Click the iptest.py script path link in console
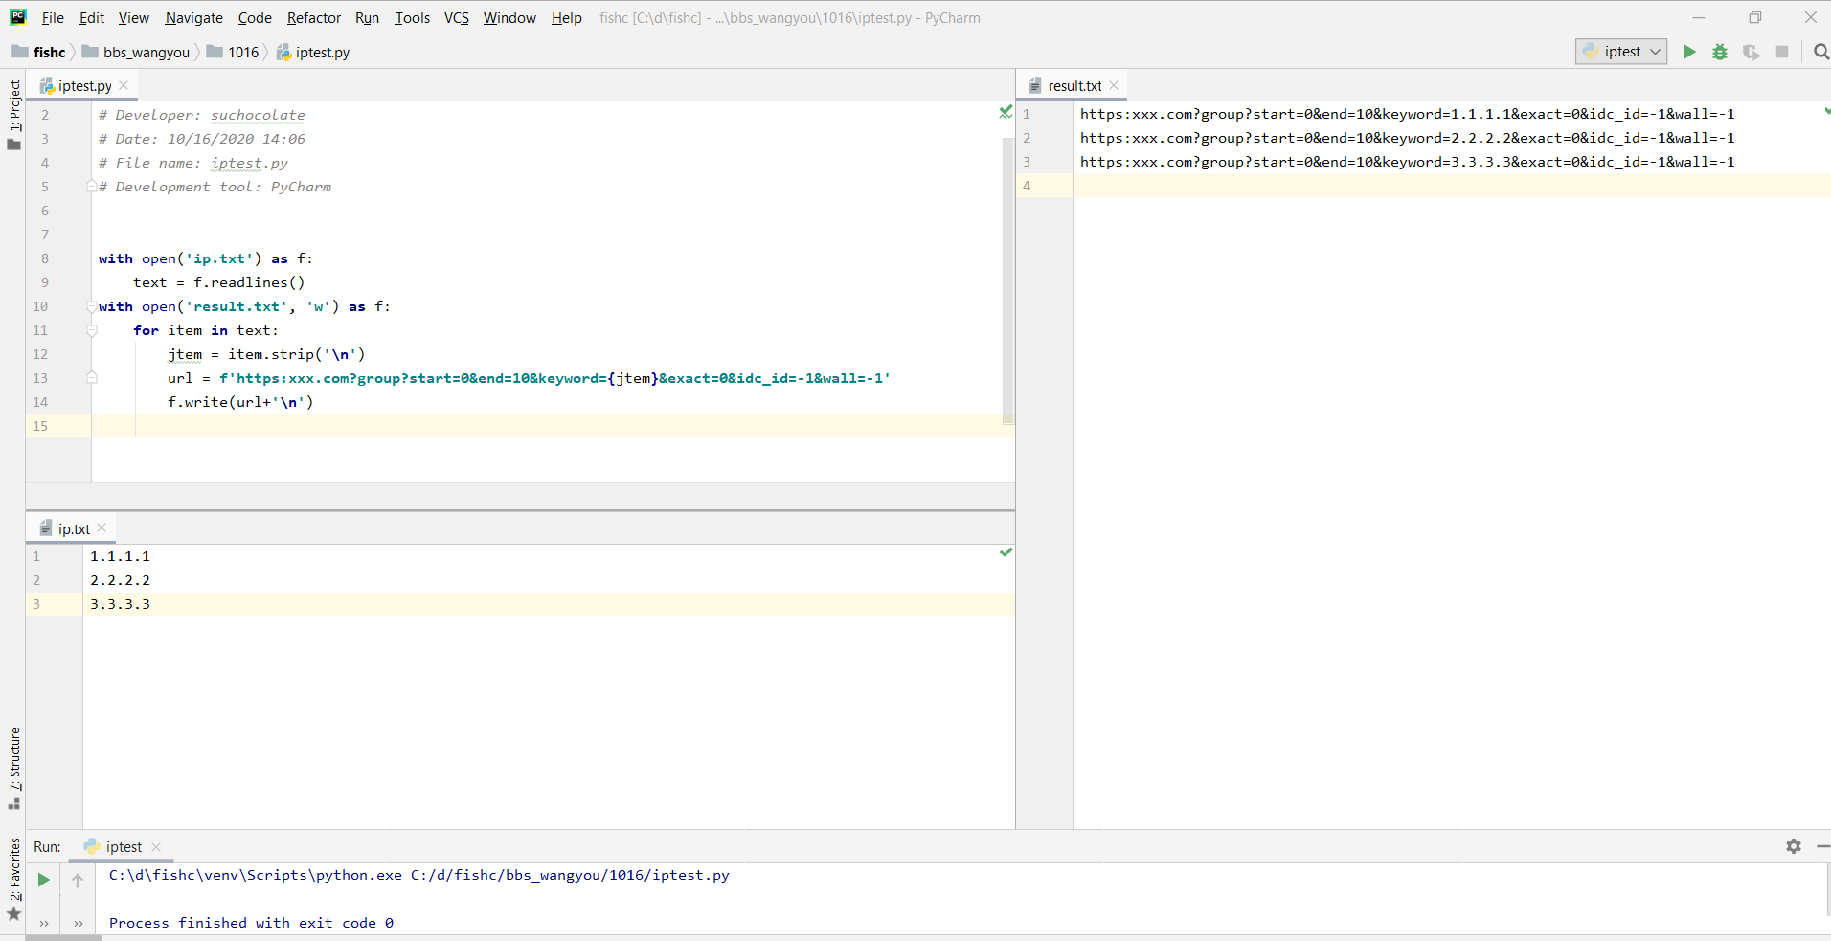Image resolution: width=1831 pixels, height=941 pixels. [x=570, y=875]
